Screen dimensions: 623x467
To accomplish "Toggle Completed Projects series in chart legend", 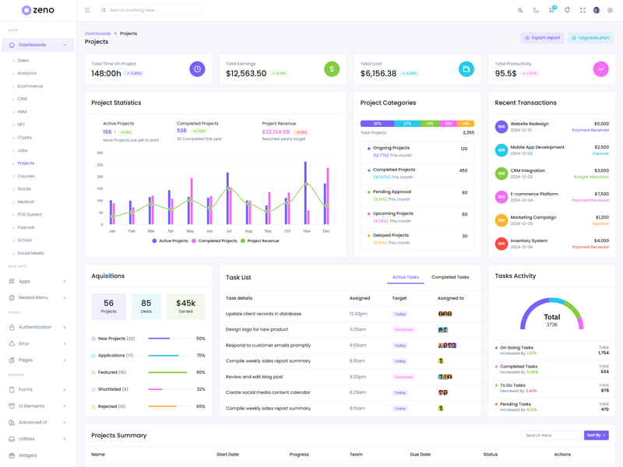I will [x=215, y=241].
